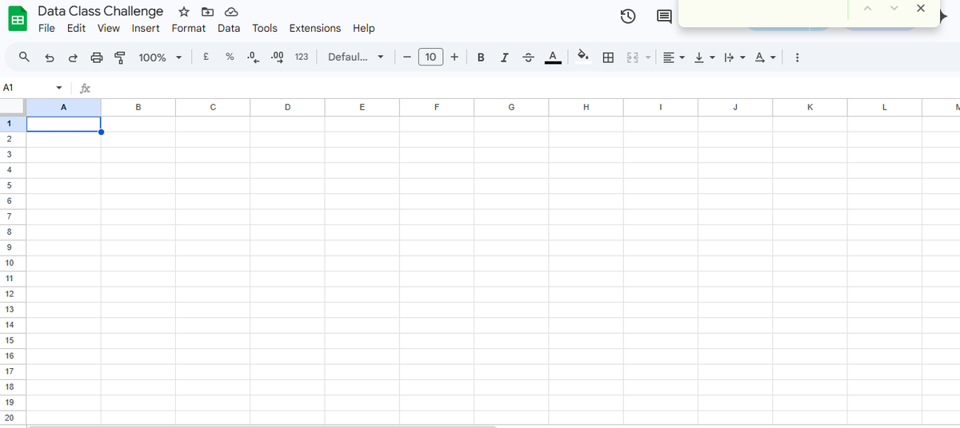This screenshot has height=428, width=960.
Task: Open the comments panel icon
Action: pyautogui.click(x=664, y=16)
